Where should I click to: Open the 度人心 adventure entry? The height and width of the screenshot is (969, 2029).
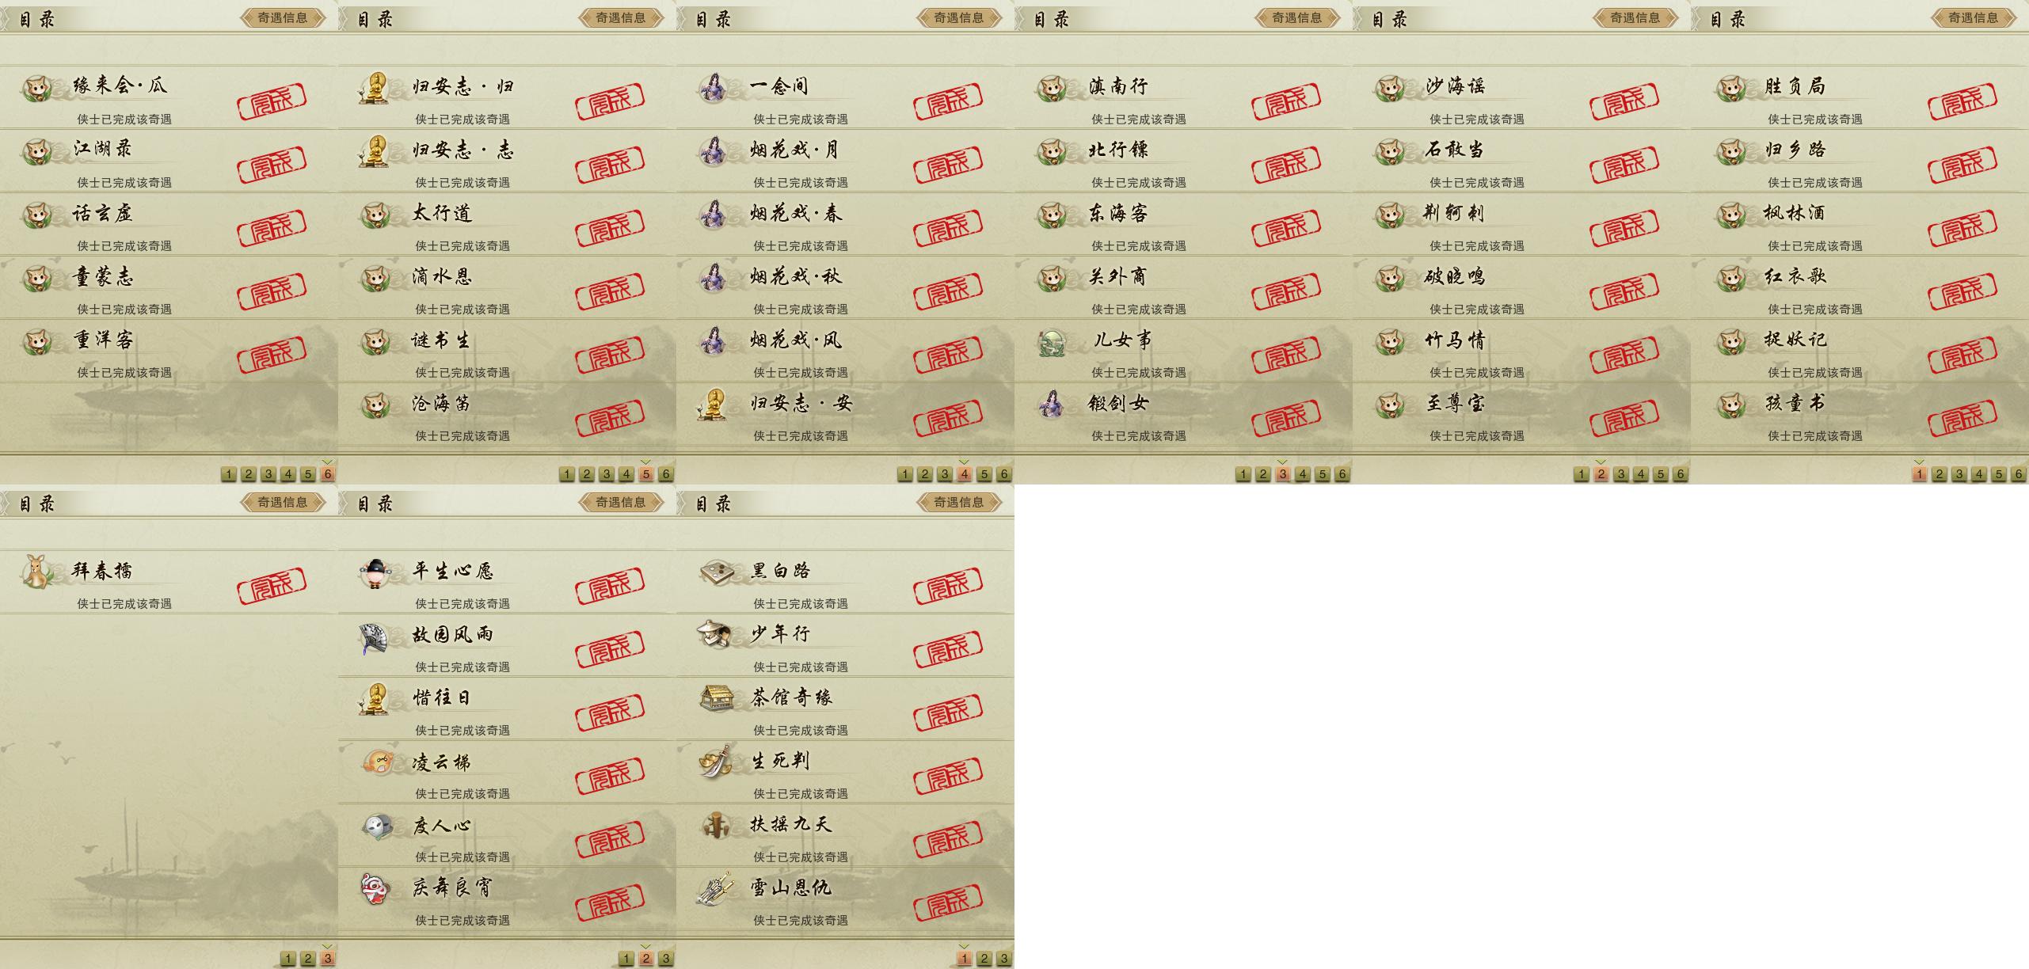(507, 836)
